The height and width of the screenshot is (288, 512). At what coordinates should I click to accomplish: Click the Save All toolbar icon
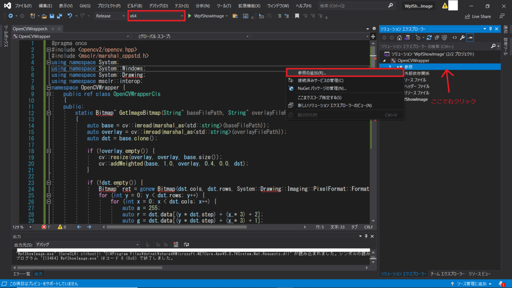59,16
